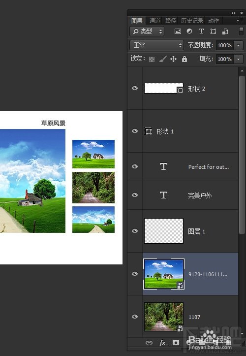Image resolution: width=246 pixels, height=356 pixels.
Task: Filter layers by shape layers
Action: tap(213, 32)
